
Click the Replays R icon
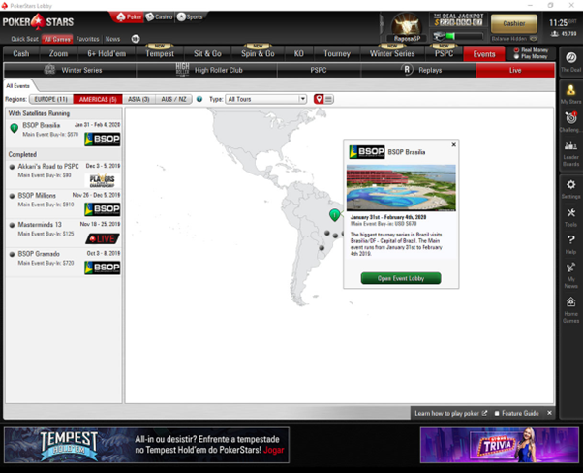[407, 70]
